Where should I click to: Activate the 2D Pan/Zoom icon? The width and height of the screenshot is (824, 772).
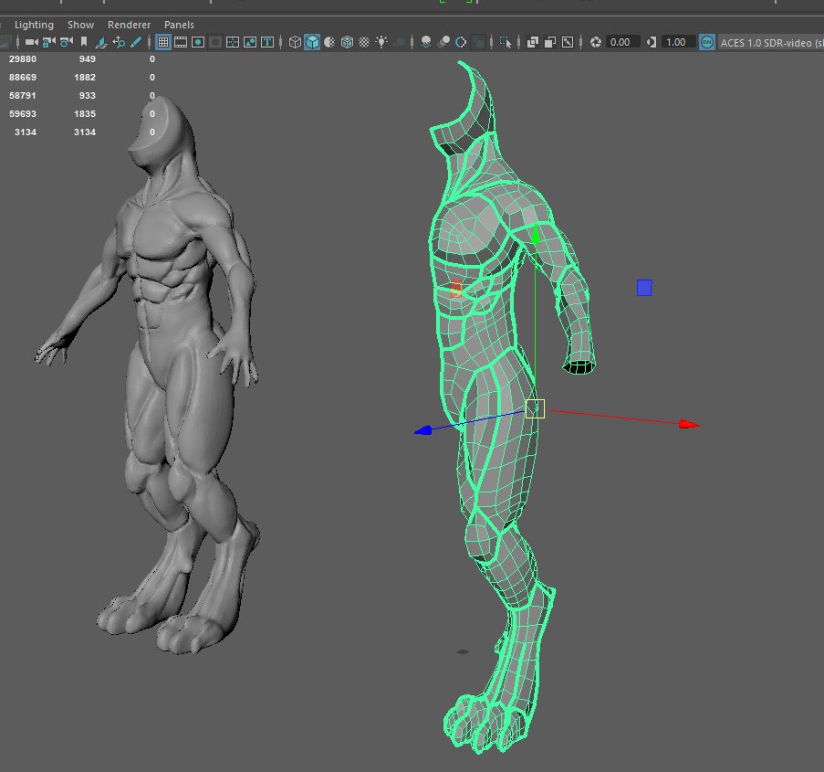point(119,42)
